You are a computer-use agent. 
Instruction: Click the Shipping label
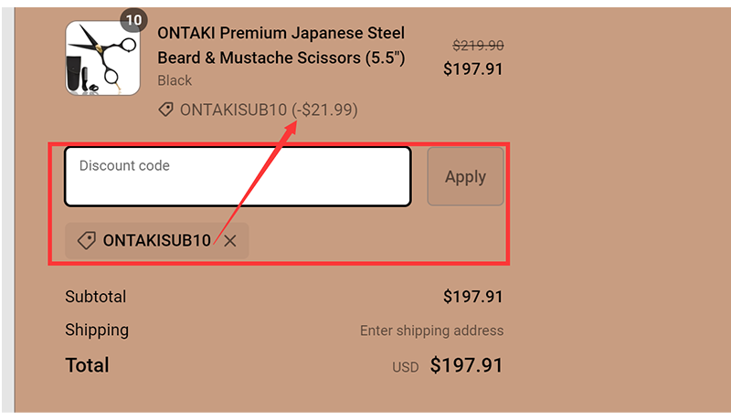[97, 330]
